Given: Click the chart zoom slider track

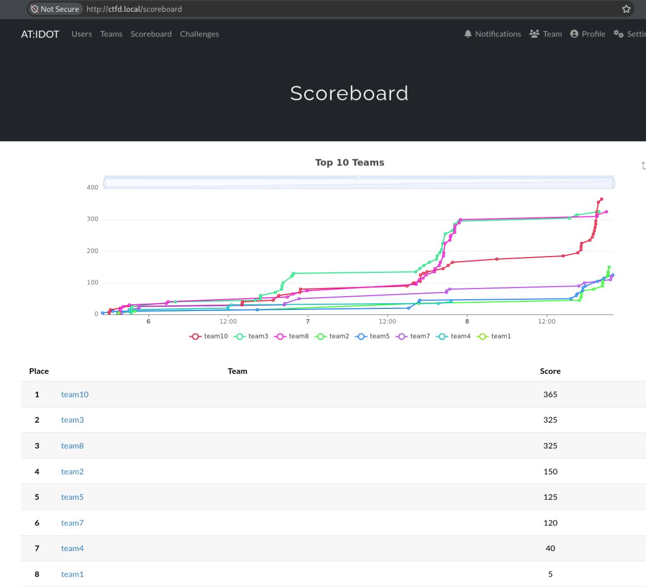Looking at the screenshot, I should [359, 183].
